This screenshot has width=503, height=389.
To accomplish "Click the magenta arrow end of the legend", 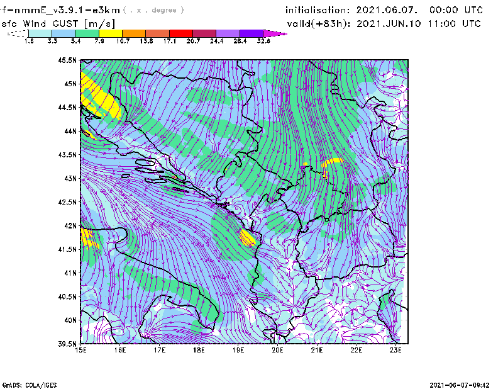I will point(275,33).
